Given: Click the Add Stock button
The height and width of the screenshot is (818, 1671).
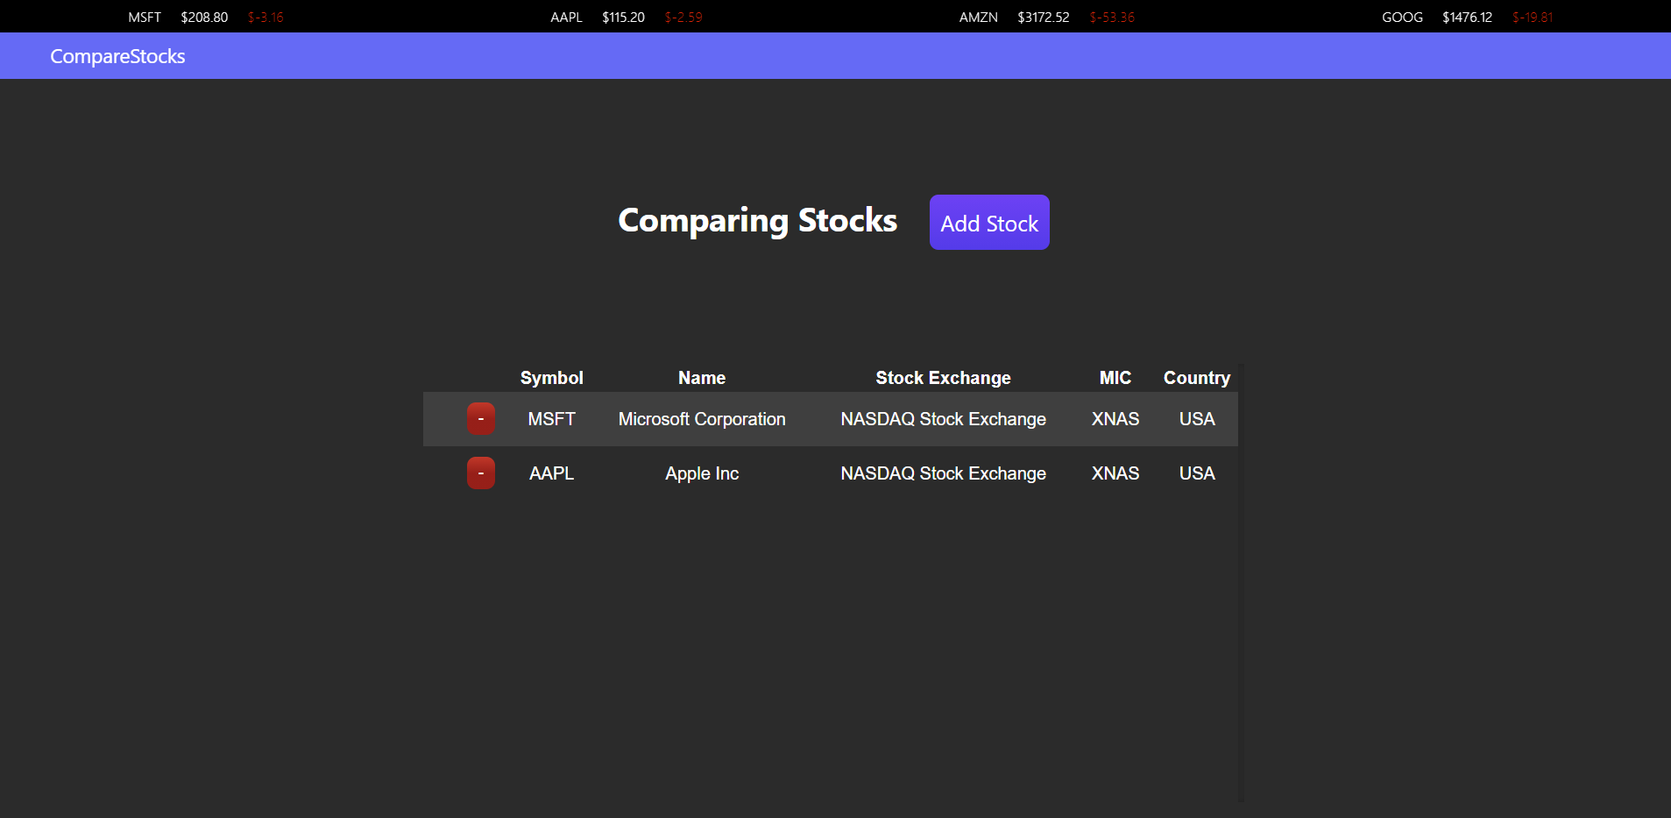Looking at the screenshot, I should (989, 223).
